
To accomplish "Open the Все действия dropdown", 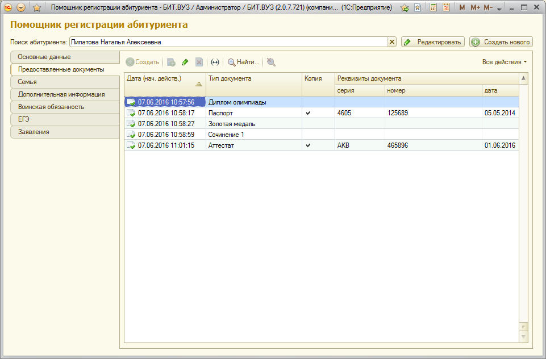I will (504, 62).
